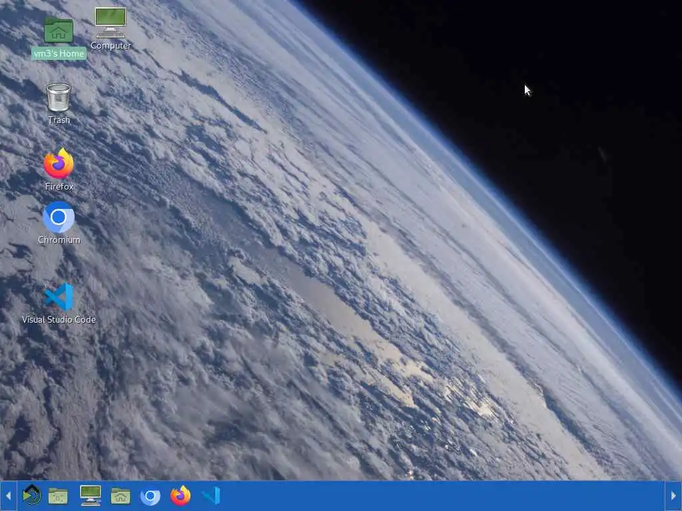Select the "Visual Studio Code" icon label
Image resolution: width=682 pixels, height=511 pixels.
59,319
